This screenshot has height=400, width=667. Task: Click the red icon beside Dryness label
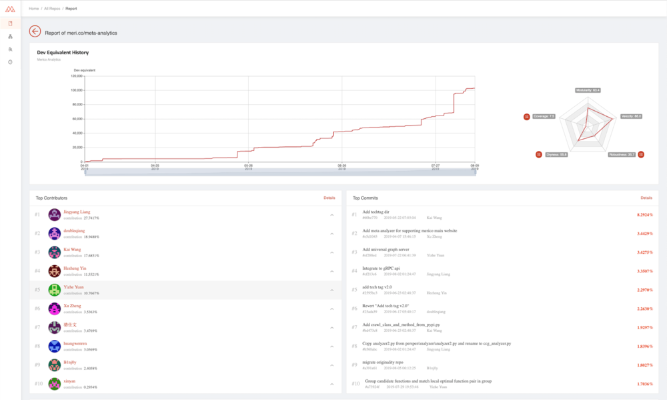539,154
